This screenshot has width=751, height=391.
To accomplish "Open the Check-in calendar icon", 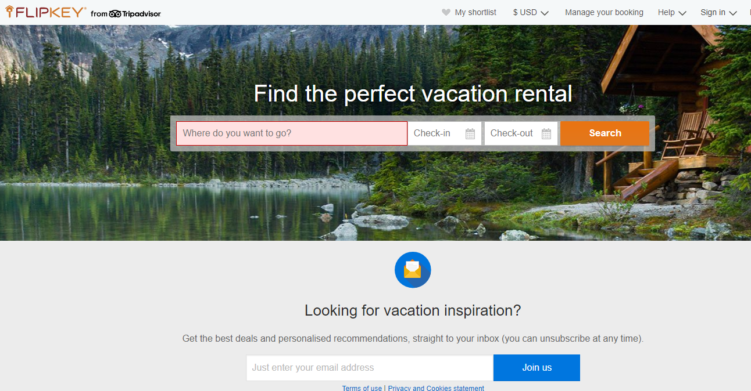I will coord(470,133).
